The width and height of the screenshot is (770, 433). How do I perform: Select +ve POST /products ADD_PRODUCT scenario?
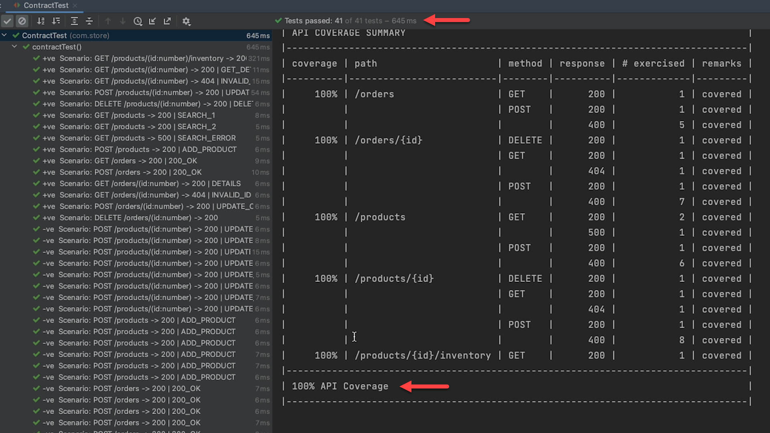click(148, 149)
